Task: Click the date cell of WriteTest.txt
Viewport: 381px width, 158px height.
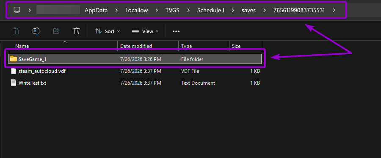Action: (141, 83)
